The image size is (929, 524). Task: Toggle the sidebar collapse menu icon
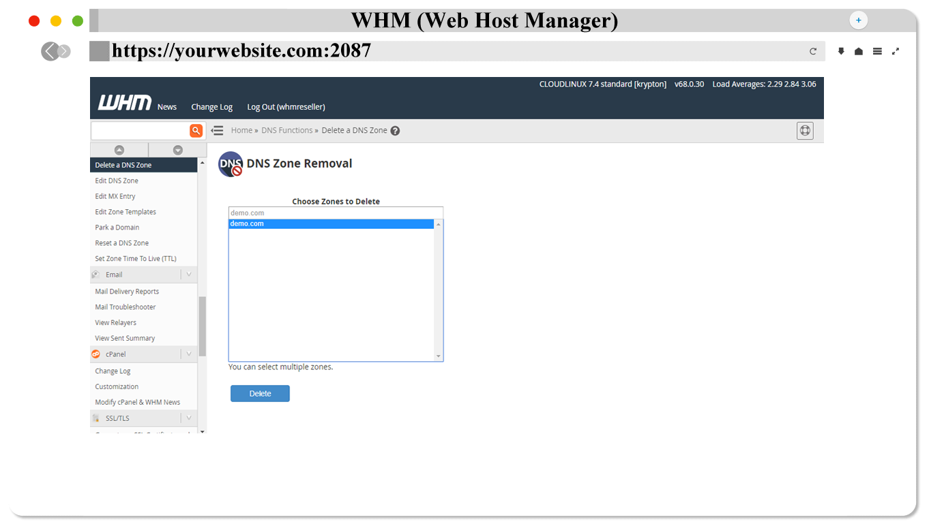tap(217, 131)
